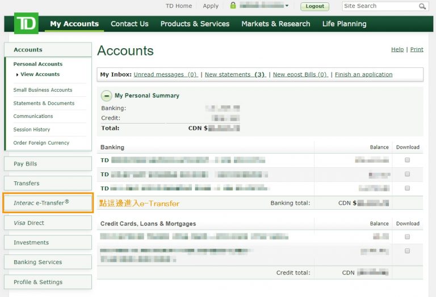The height and width of the screenshot is (297, 436).
Task: Open Unread messages link in inbox
Action: click(x=165, y=74)
